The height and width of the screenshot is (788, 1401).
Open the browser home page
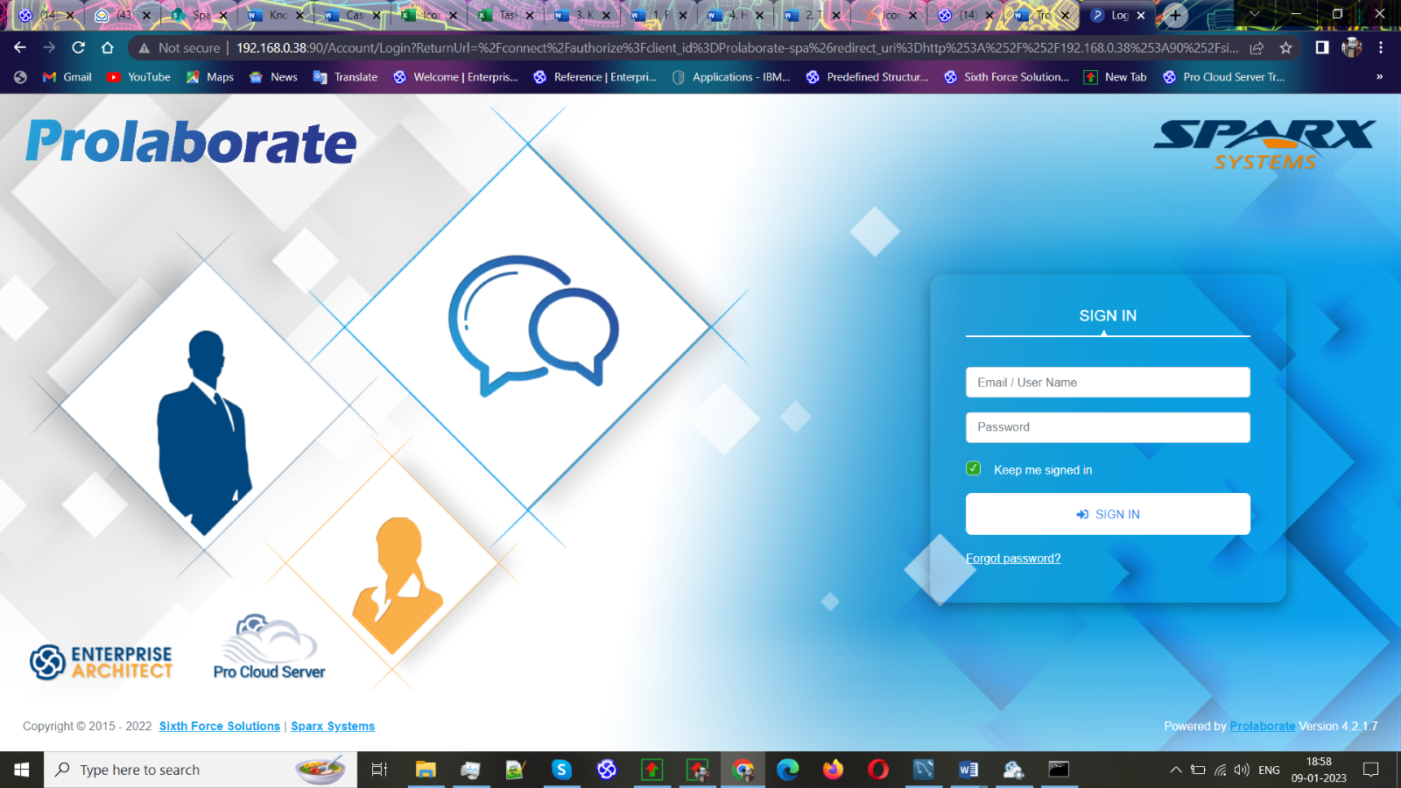pos(108,47)
